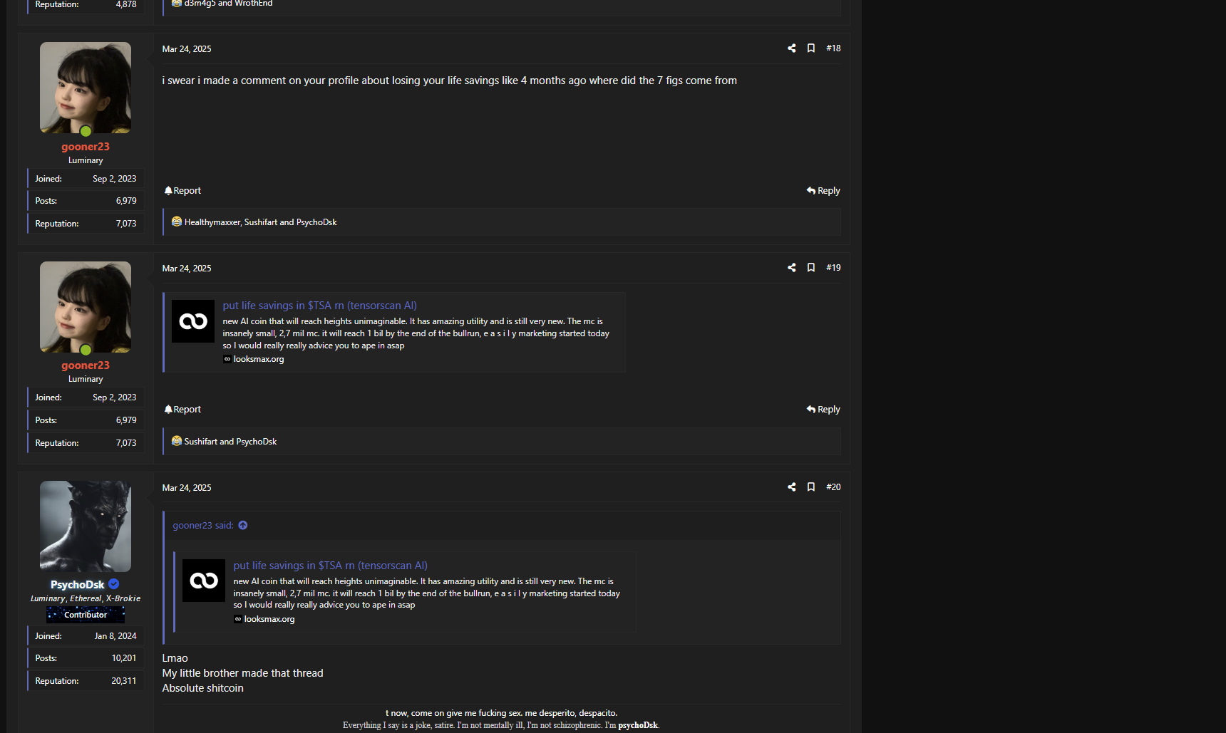Report post #19
The width and height of the screenshot is (1226, 733).
[182, 410]
